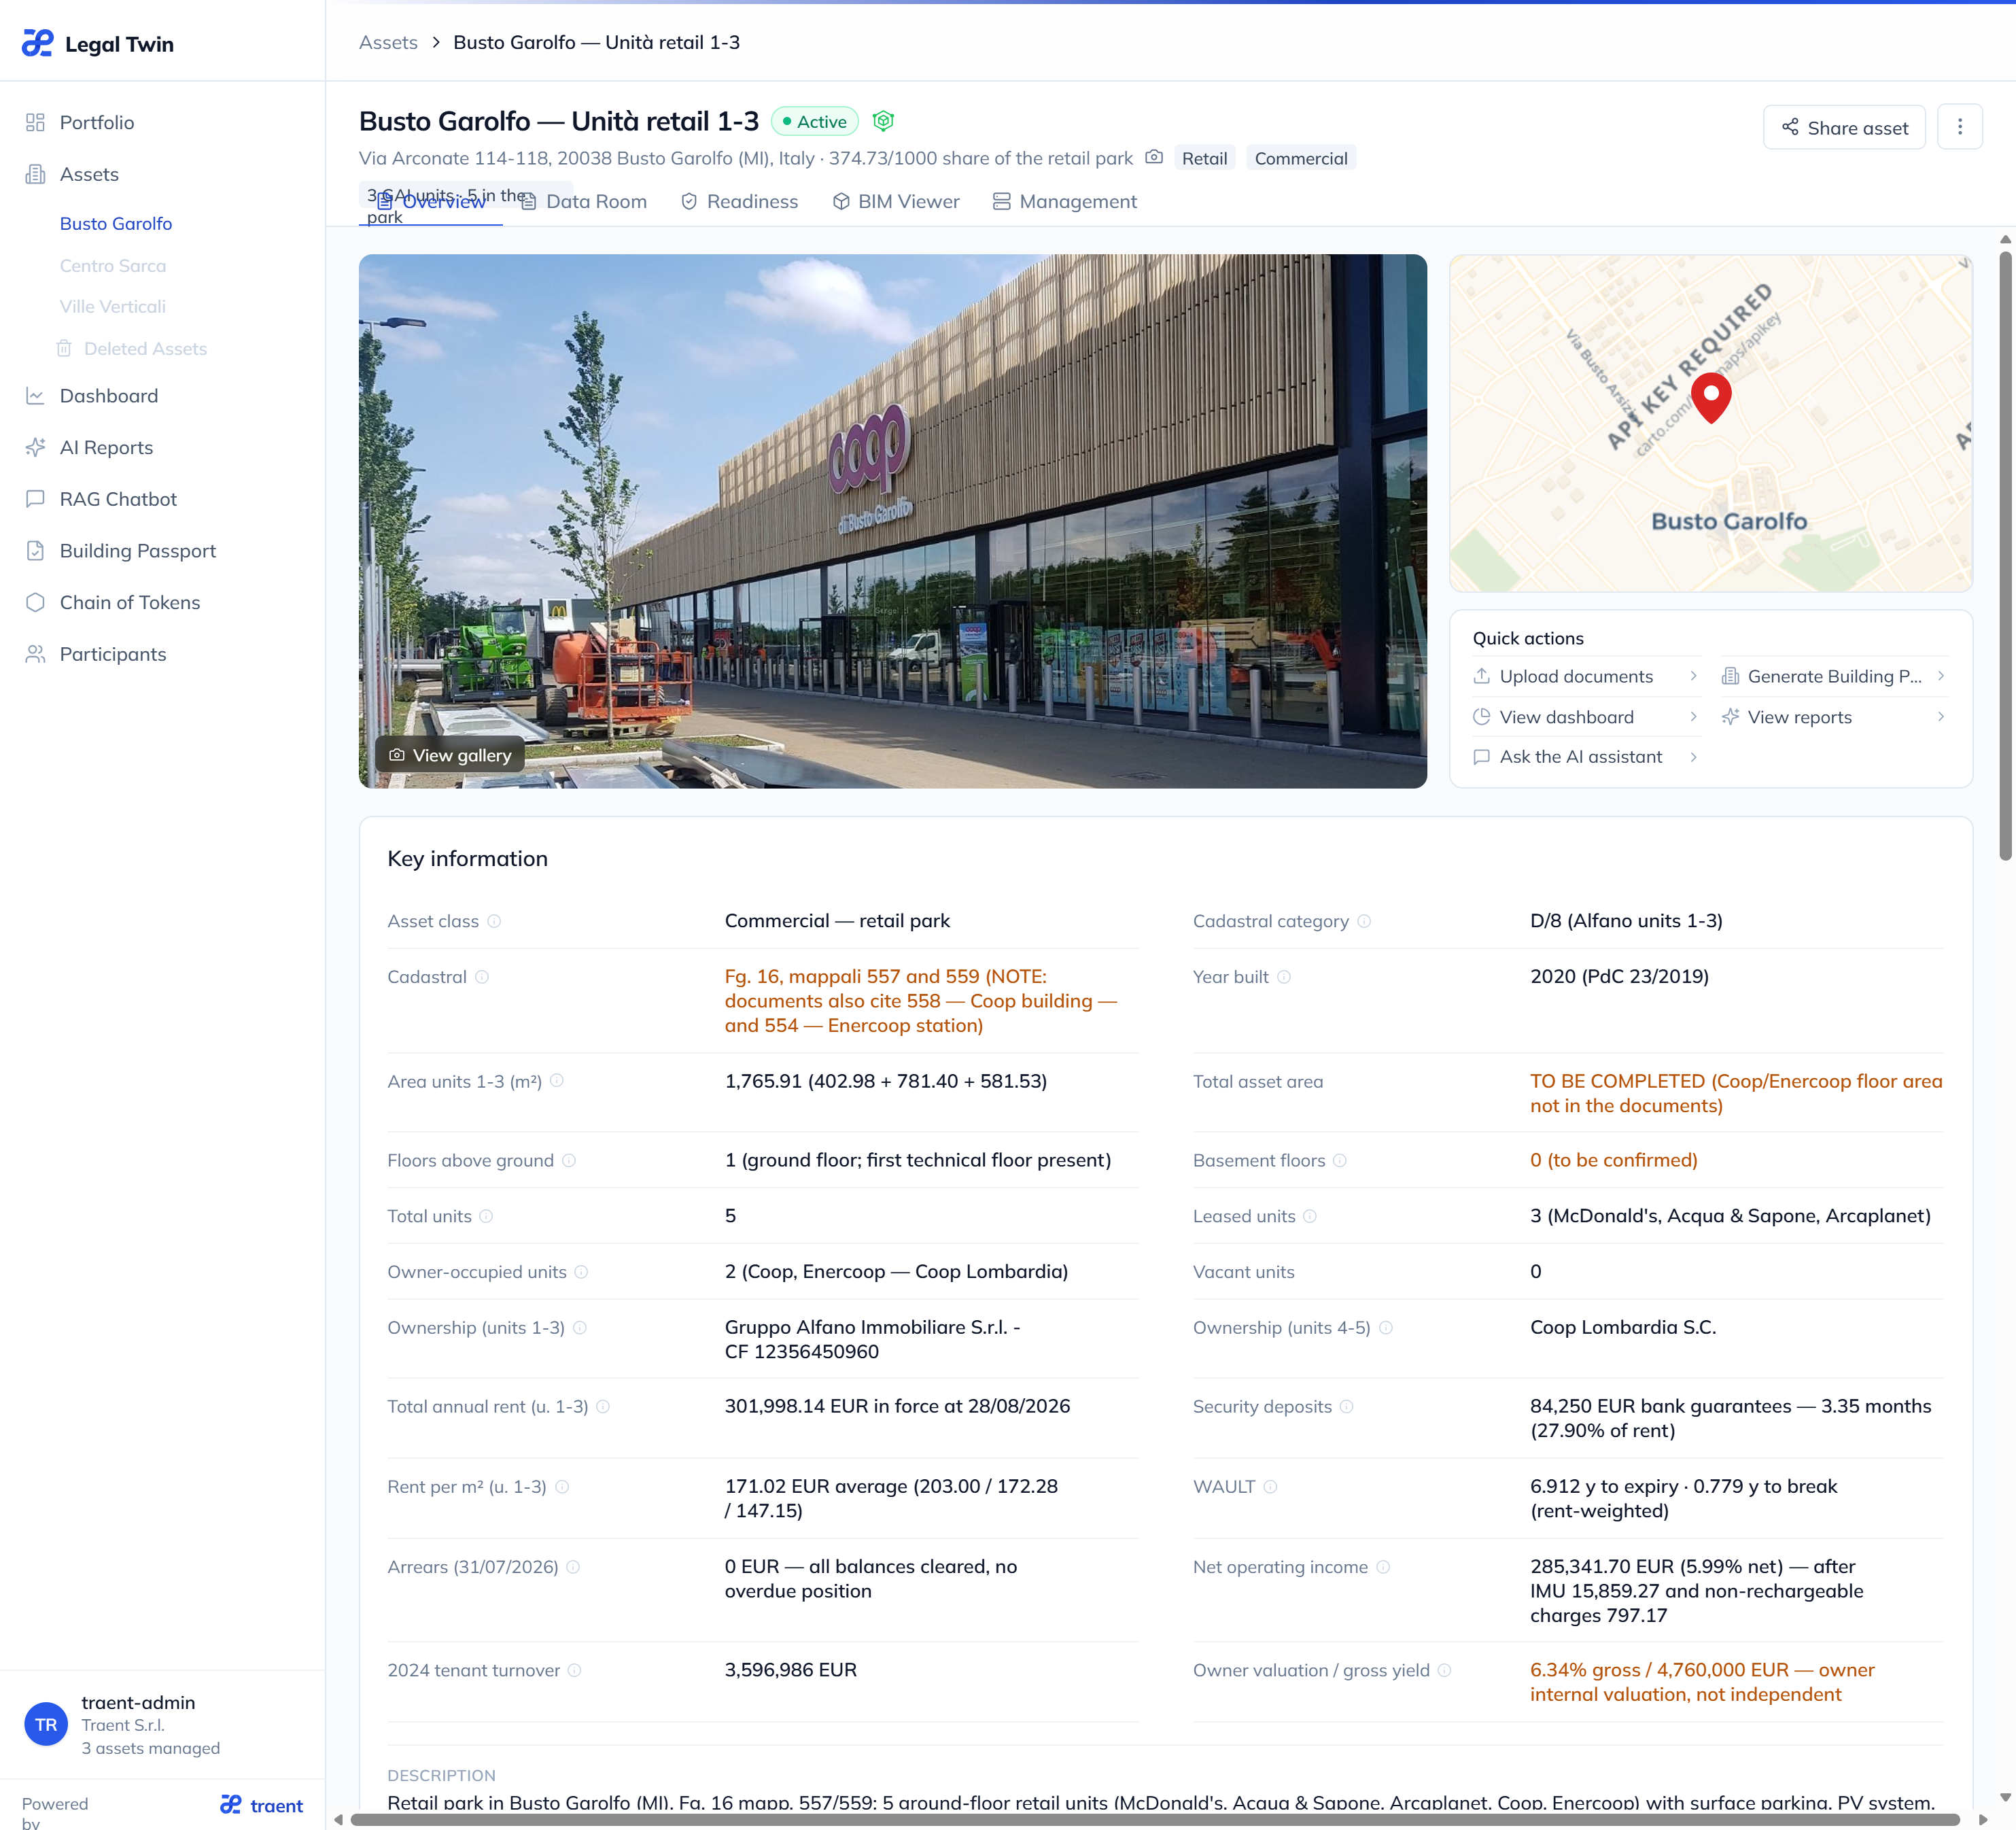Click the red map pin marker
Viewport: 2016px width, 1830px height.
point(1711,397)
